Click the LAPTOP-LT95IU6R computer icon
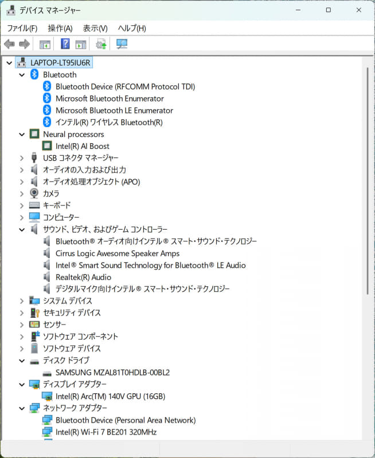Screen dimensions: 375x458 coord(21,62)
